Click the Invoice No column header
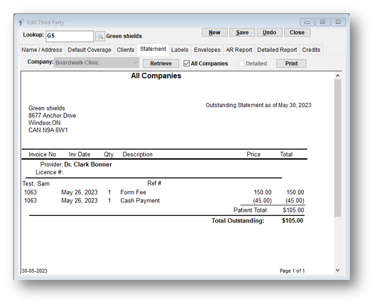377x307 pixels. click(42, 154)
